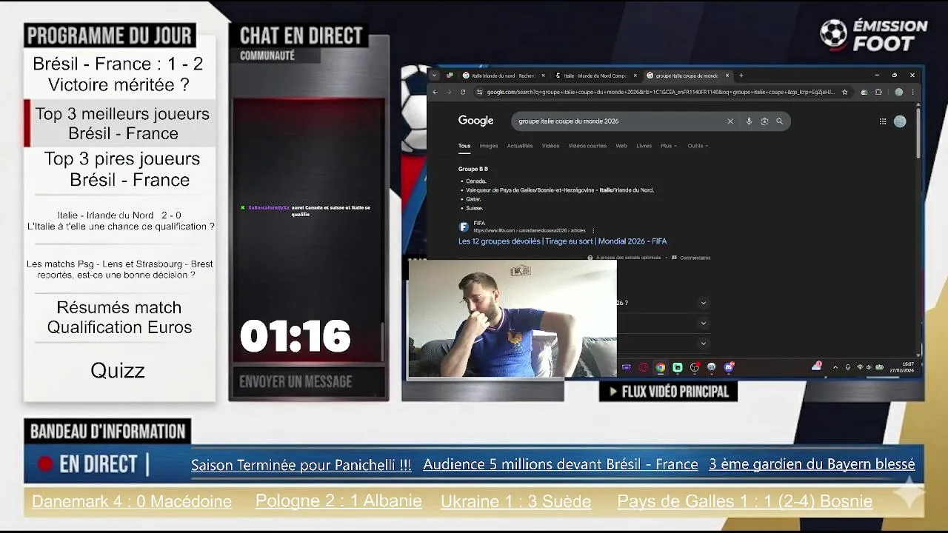This screenshot has width=948, height=533.
Task: Clear the Google search query with X
Action: [x=730, y=121]
